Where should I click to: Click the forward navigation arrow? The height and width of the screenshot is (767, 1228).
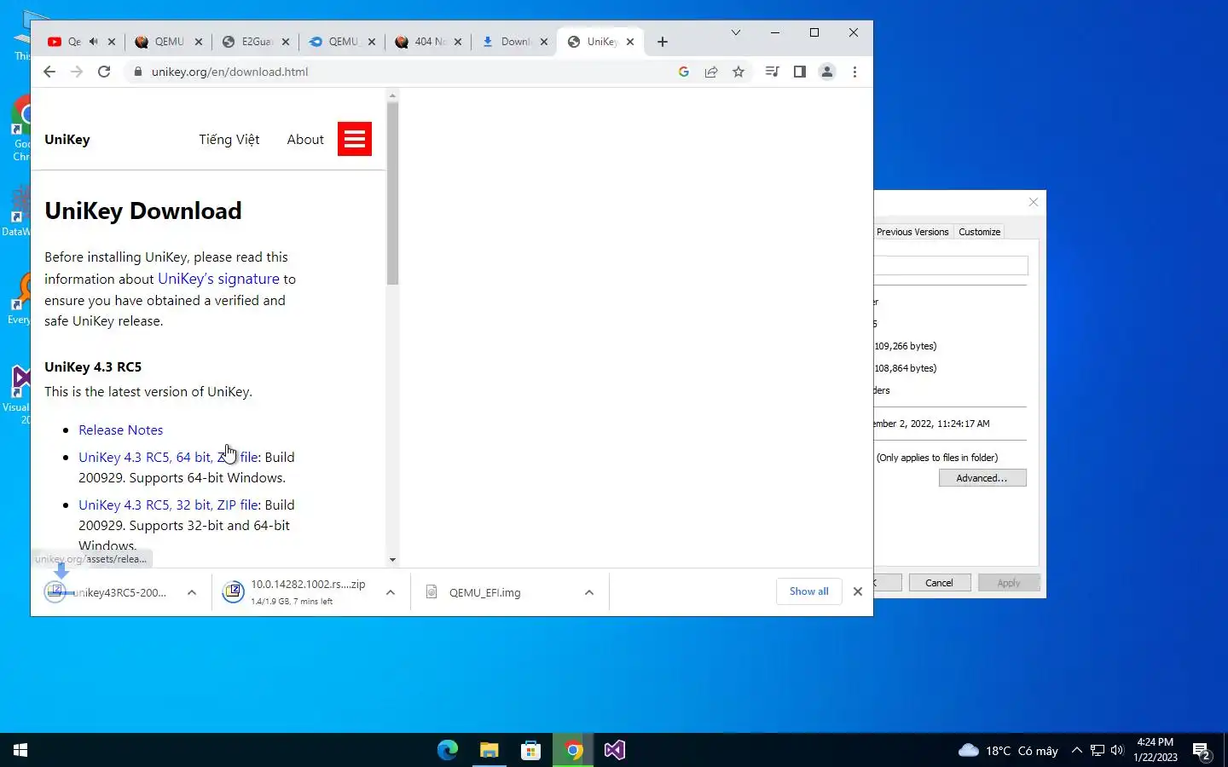[x=77, y=72]
